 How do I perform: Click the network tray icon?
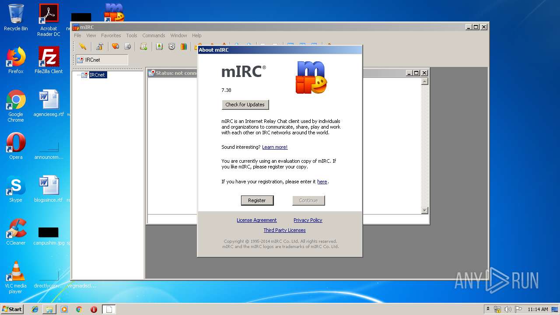497,309
